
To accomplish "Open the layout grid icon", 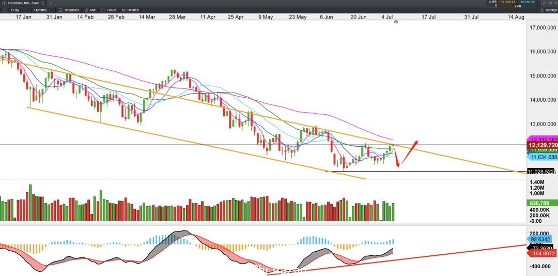I will click(x=5, y=10).
